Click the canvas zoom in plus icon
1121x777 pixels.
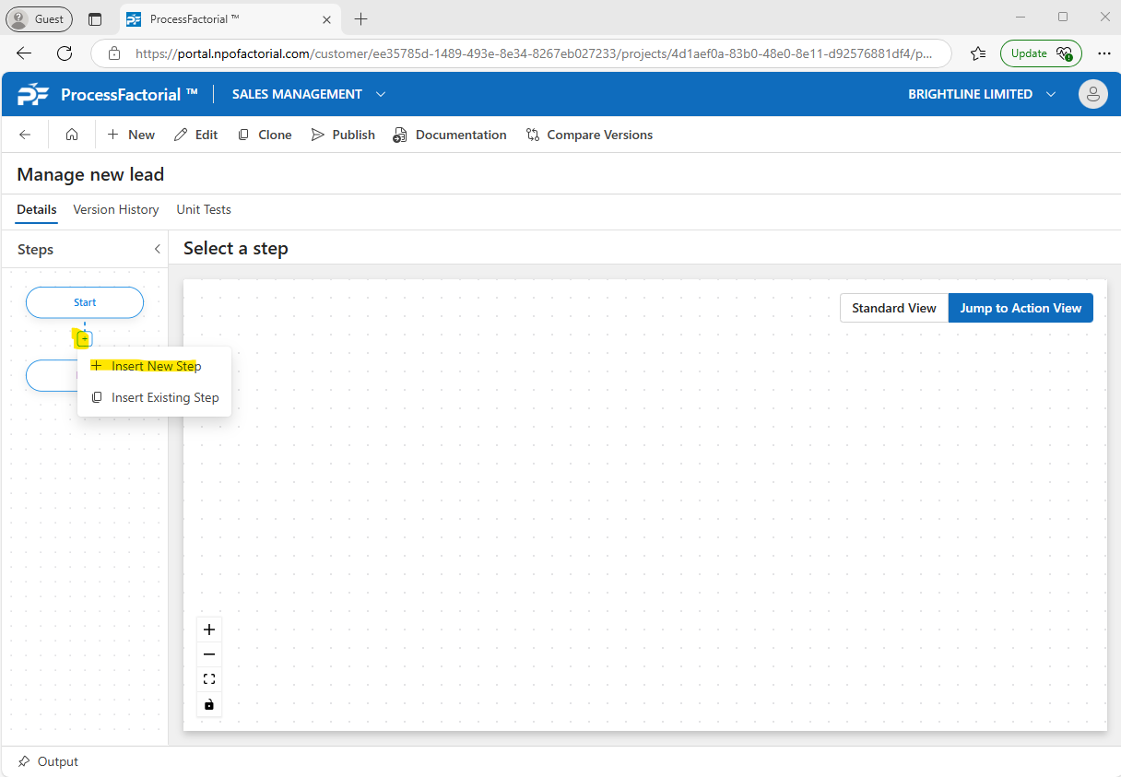209,630
